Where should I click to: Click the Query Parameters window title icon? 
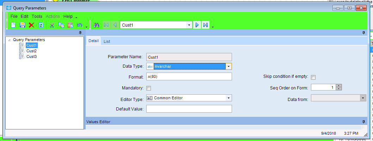pos(9,8)
